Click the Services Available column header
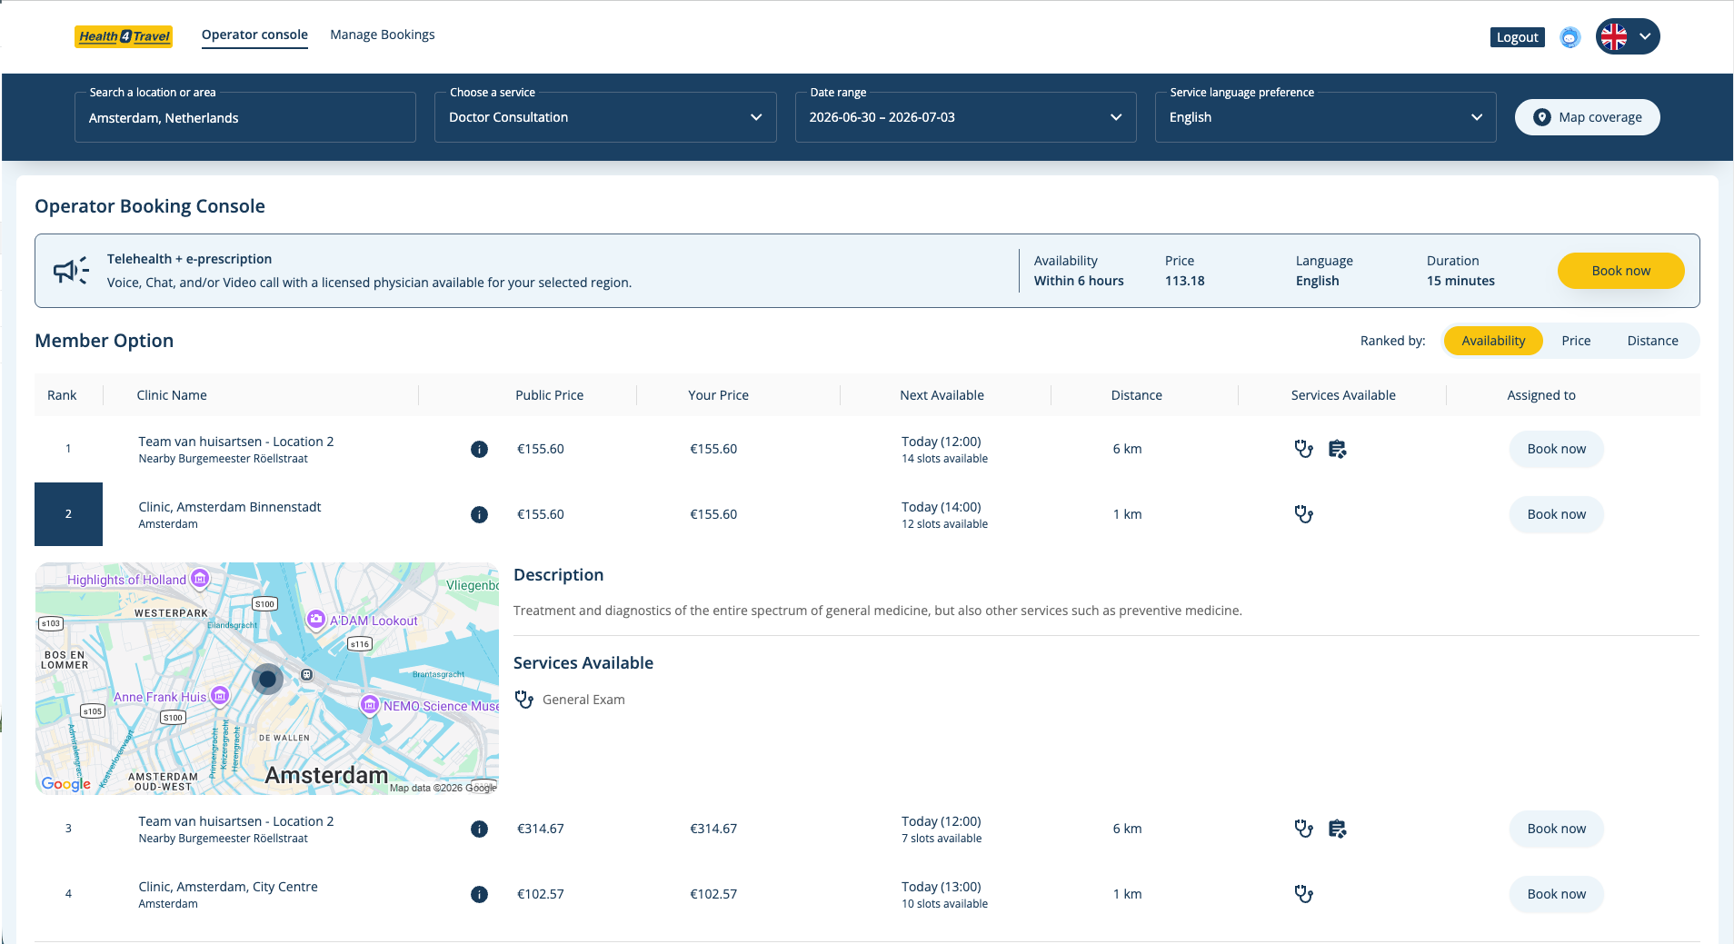 [x=1343, y=395]
